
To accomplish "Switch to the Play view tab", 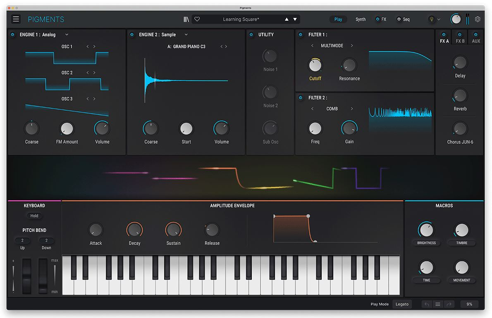I will tap(338, 19).
